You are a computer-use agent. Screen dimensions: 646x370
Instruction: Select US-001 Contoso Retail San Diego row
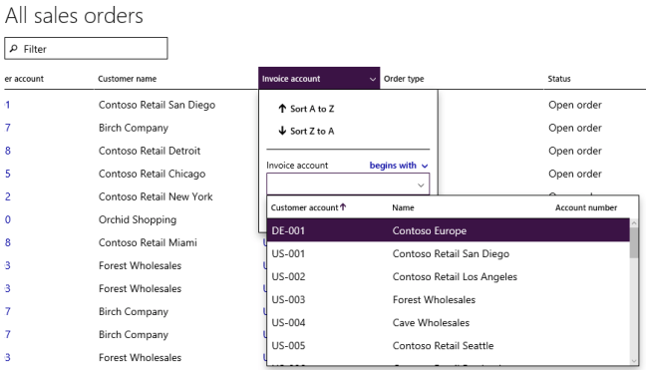449,253
